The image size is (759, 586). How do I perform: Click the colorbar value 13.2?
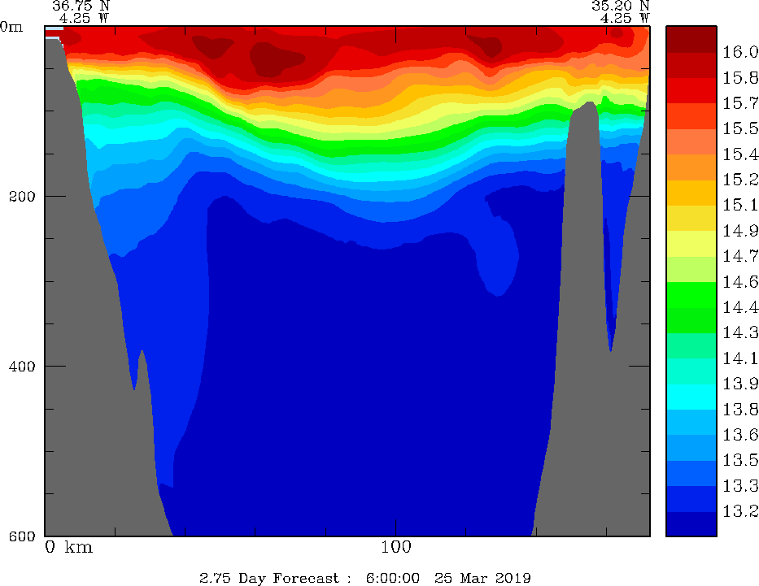click(740, 511)
